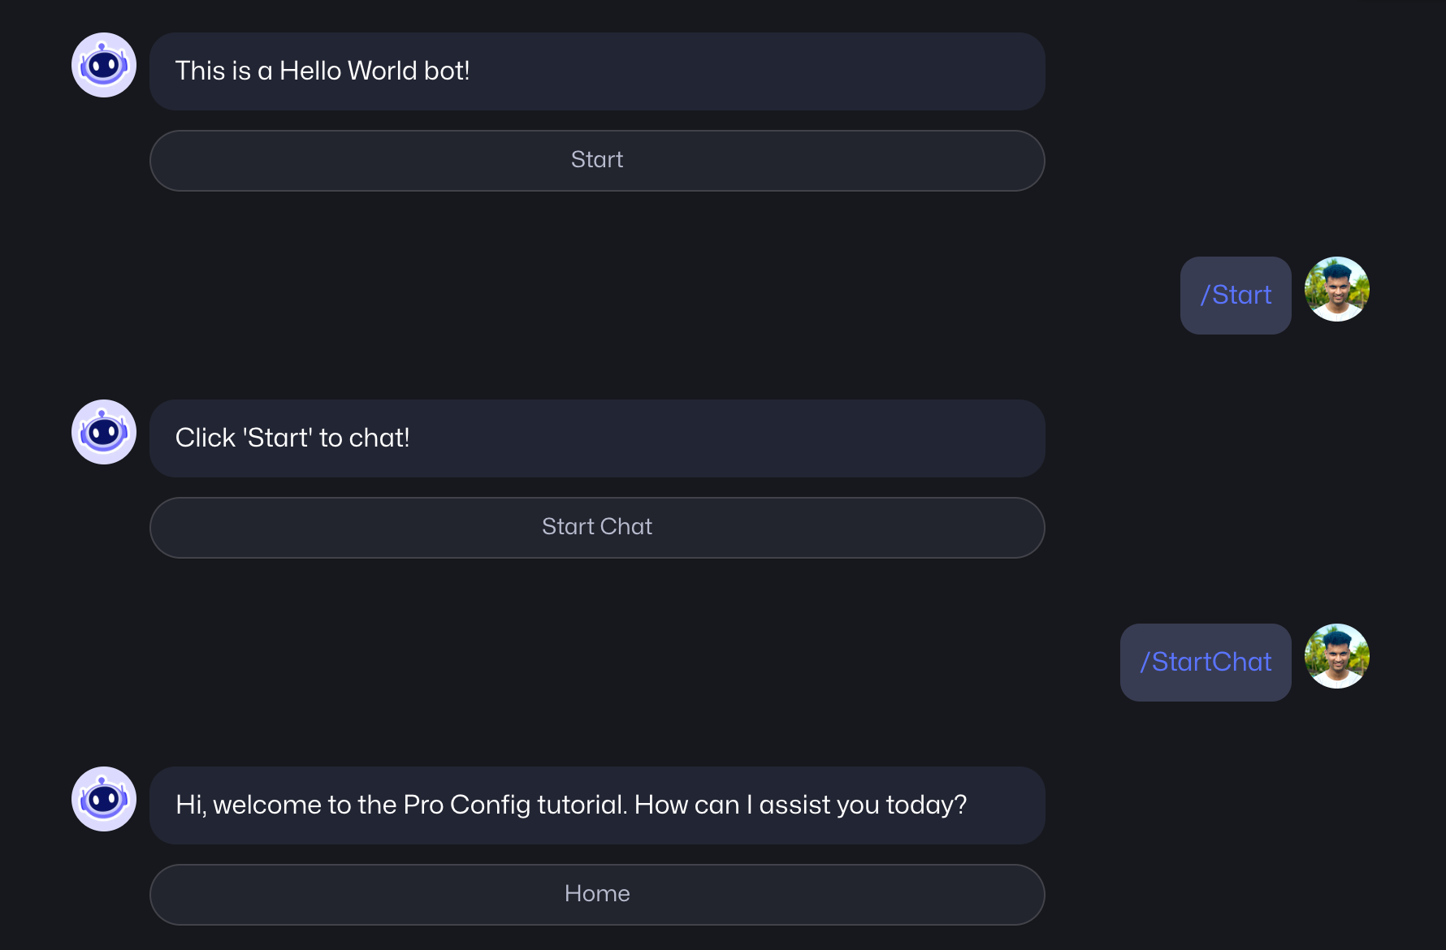Click the sentence "How can I assist you today?"
The image size is (1446, 950).
point(800,805)
